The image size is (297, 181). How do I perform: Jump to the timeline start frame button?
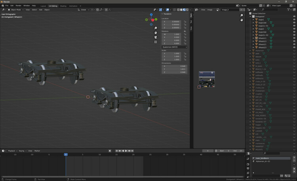click(x=117, y=151)
